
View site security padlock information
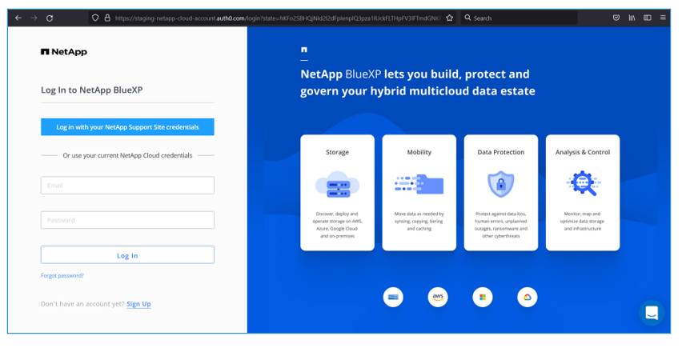(x=107, y=18)
